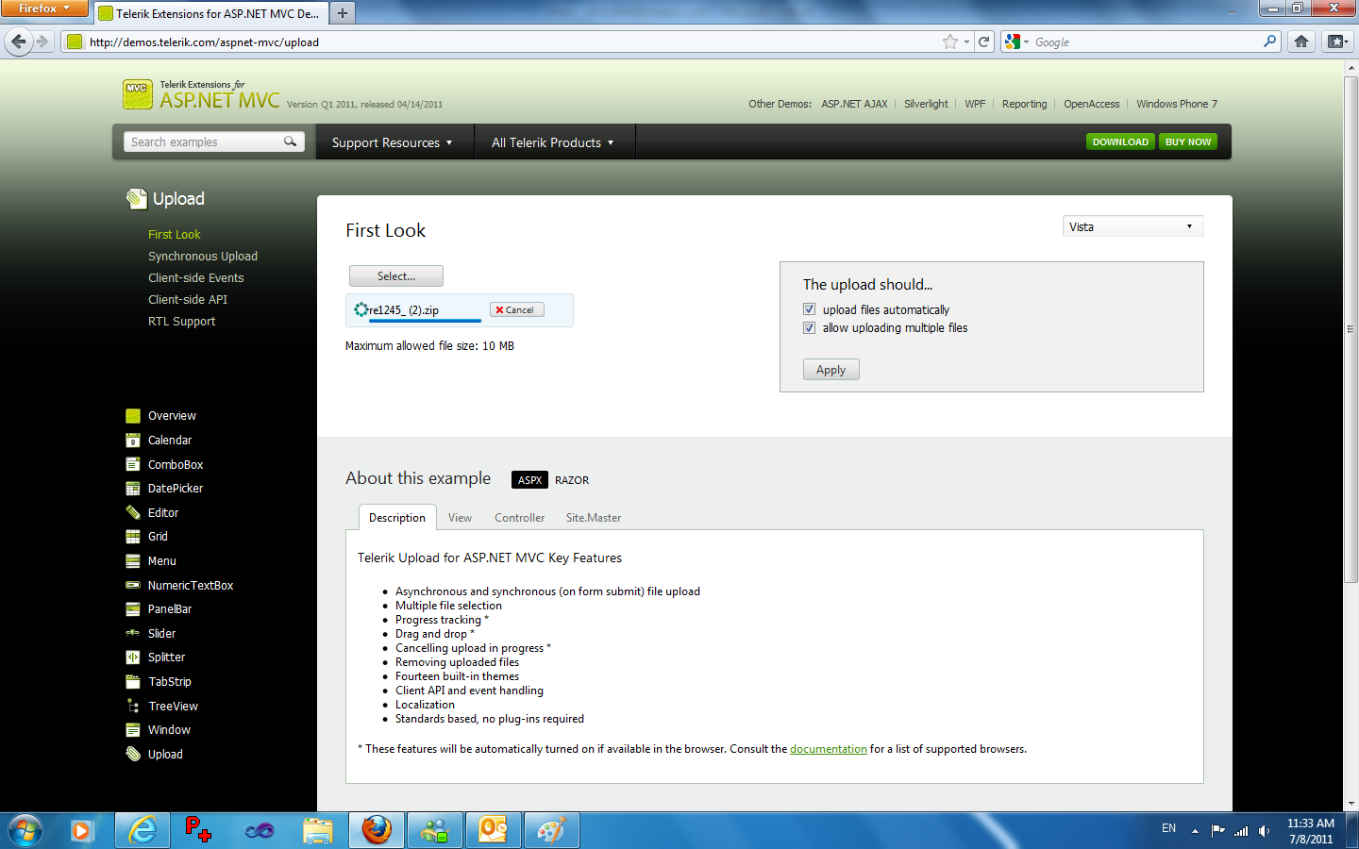
Task: Open the Support Resources menu
Action: [x=392, y=142]
